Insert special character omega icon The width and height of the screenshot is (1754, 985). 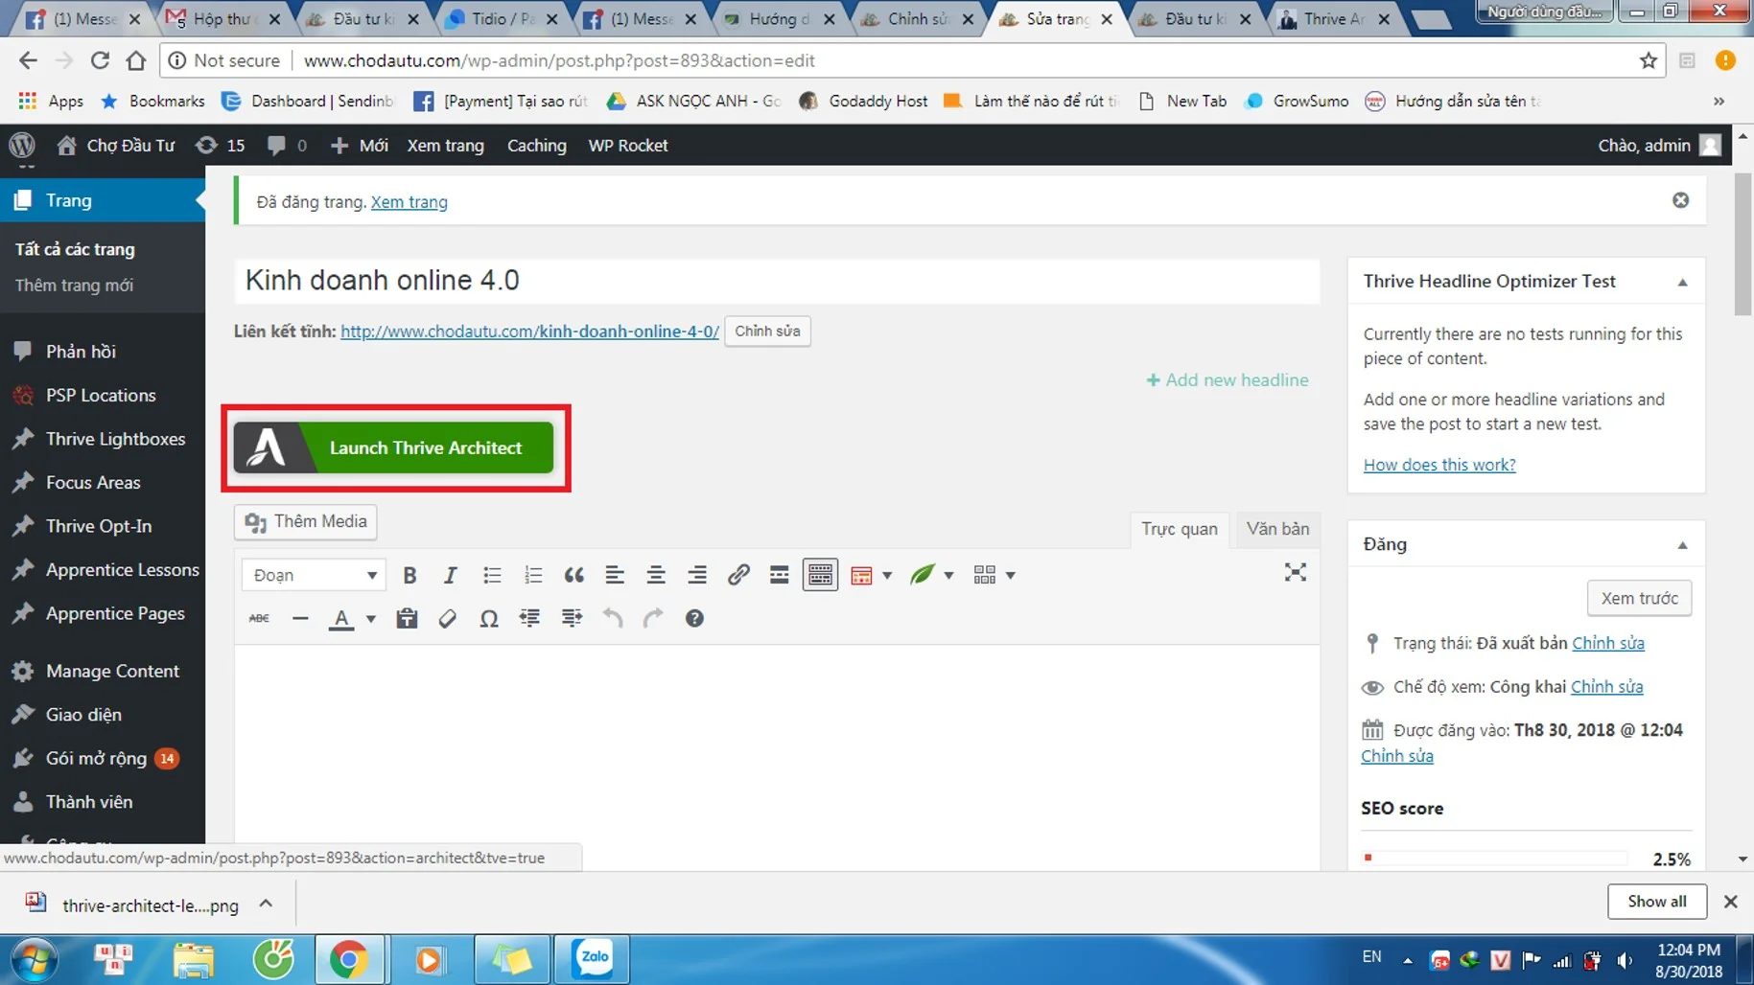click(489, 618)
